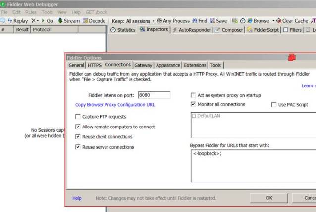Open the Edit menu
Screen dimensions: 316x212
click(x=16, y=12)
